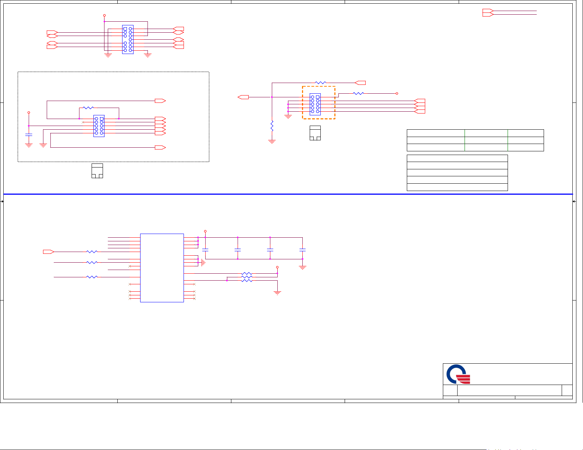The width and height of the screenshot is (583, 450).
Task: Click the power circle above the 14-pin header
Action: (x=104, y=15)
